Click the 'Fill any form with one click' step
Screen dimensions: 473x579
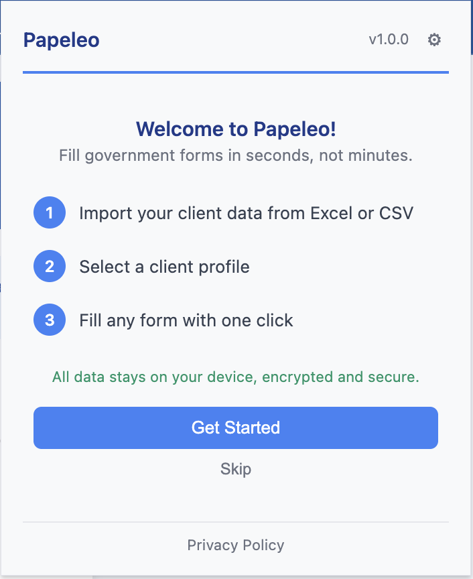[x=186, y=320]
